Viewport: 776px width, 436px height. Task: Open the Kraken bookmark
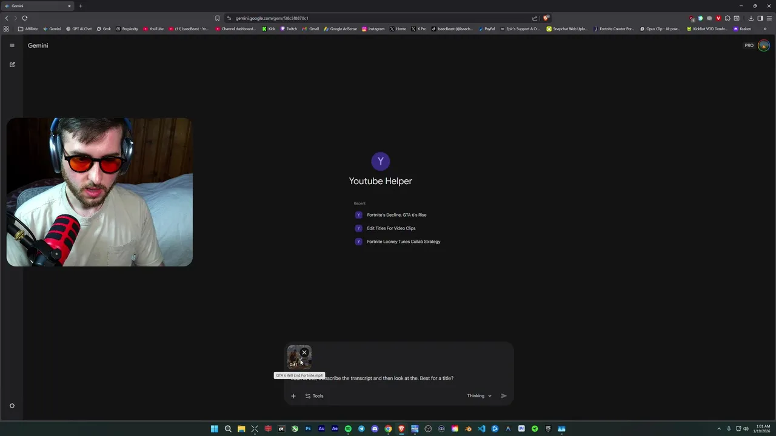tap(743, 28)
